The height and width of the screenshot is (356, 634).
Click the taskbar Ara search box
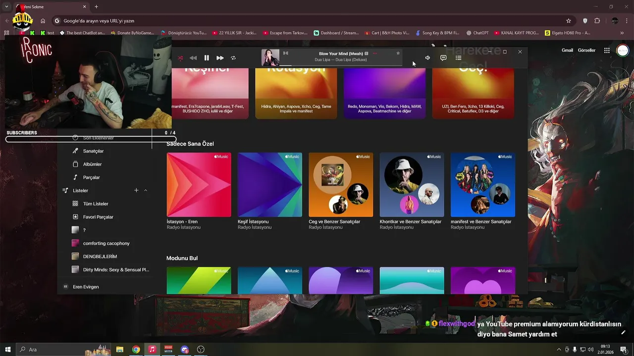click(64, 350)
